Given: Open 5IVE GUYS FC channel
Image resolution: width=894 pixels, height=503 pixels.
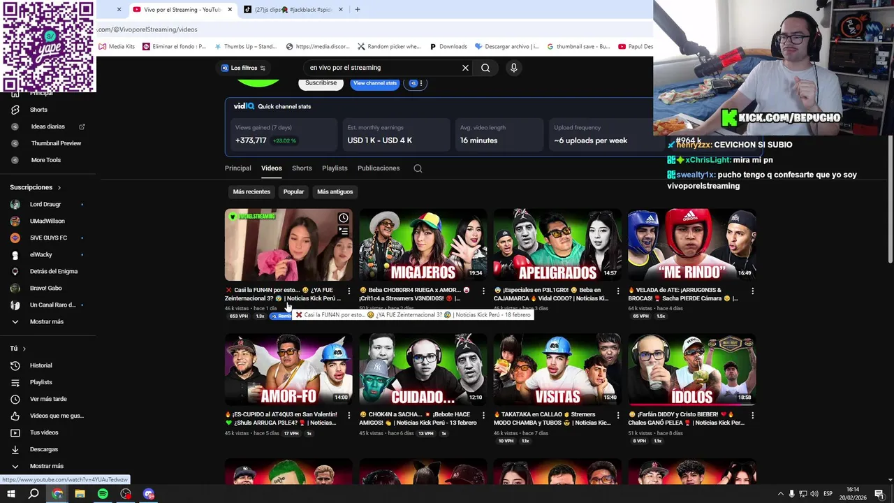Looking at the screenshot, I should pos(48,238).
